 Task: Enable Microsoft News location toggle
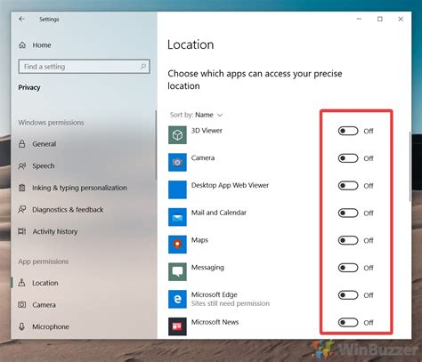click(x=348, y=323)
